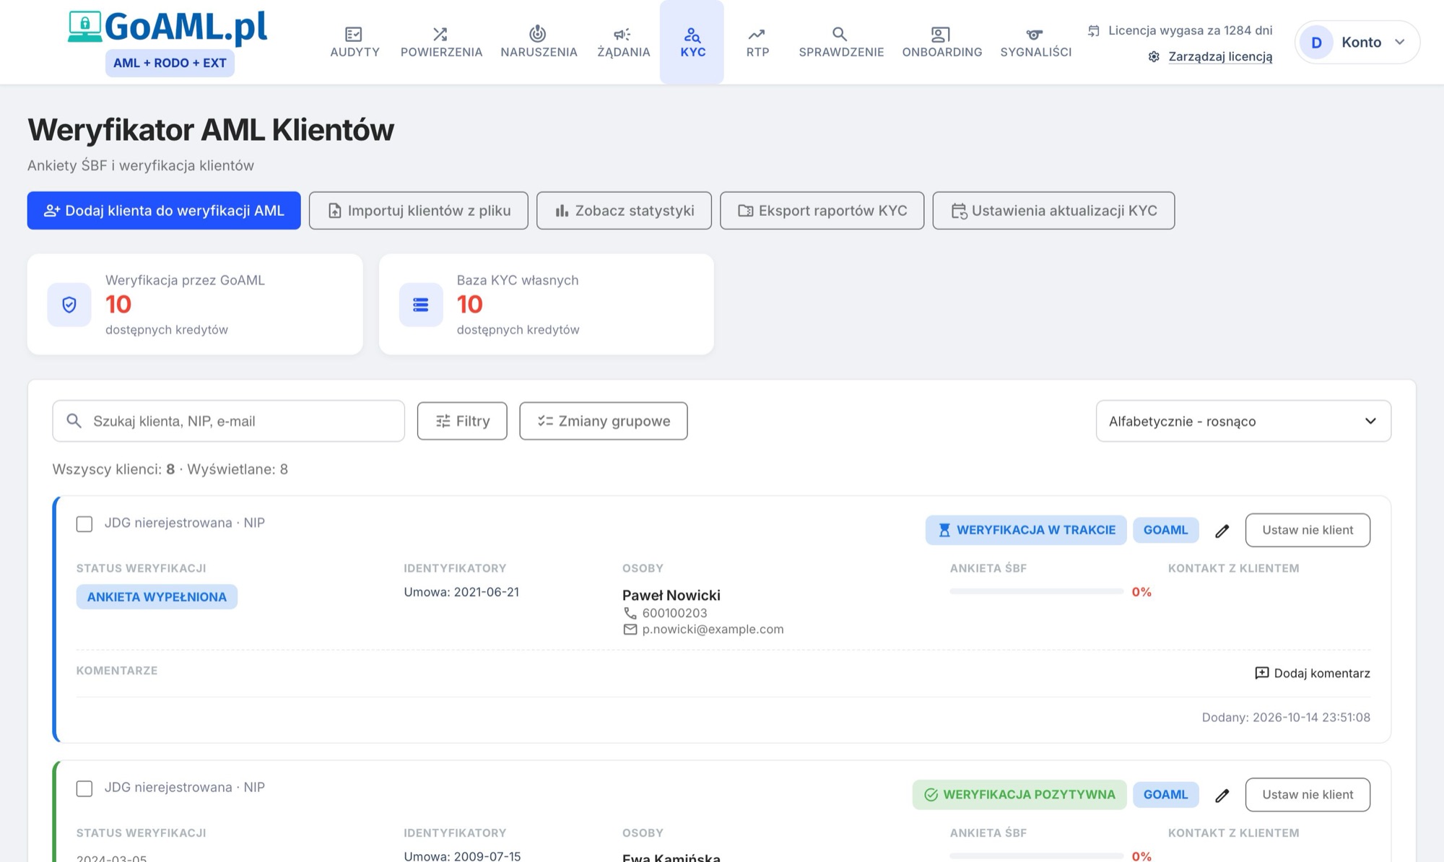The image size is (1444, 862).
Task: Click Eksport raportów KYC
Action: click(822, 211)
